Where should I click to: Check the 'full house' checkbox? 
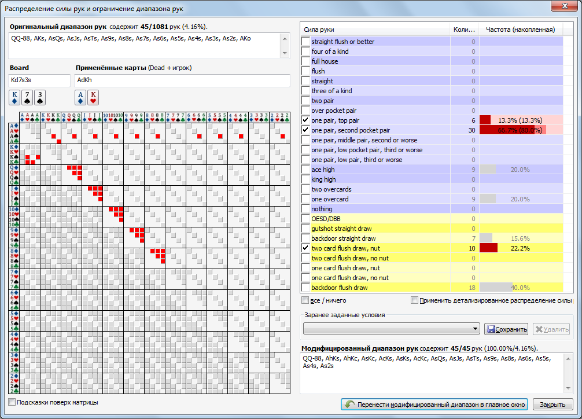[305, 61]
